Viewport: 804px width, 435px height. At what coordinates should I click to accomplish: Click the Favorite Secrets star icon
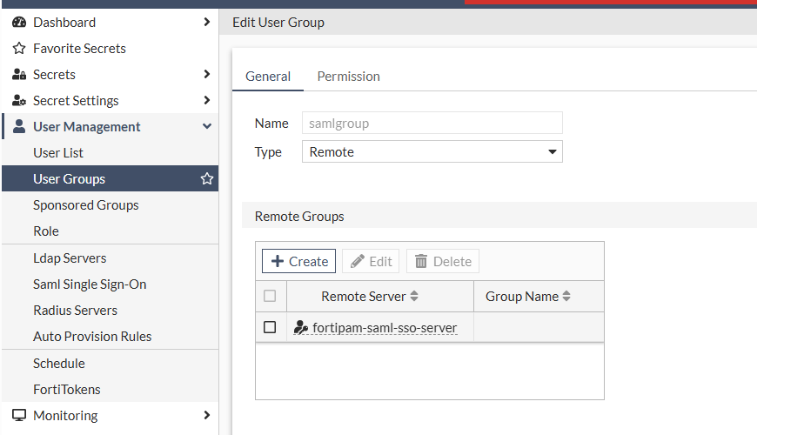[19, 49]
